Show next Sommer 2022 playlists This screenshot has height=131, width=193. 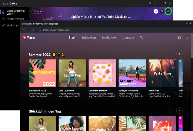(179, 54)
